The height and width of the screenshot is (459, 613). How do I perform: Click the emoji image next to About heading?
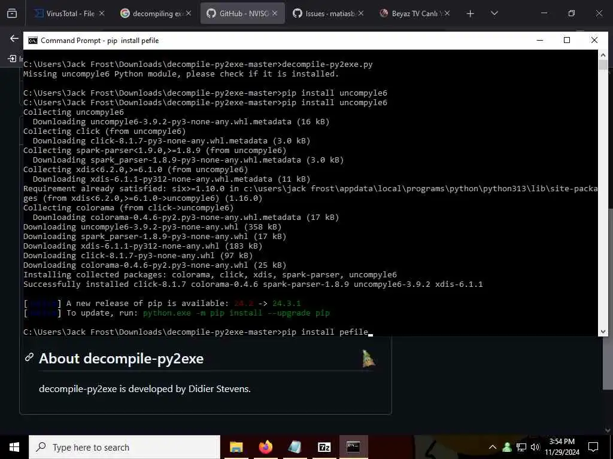tap(368, 359)
